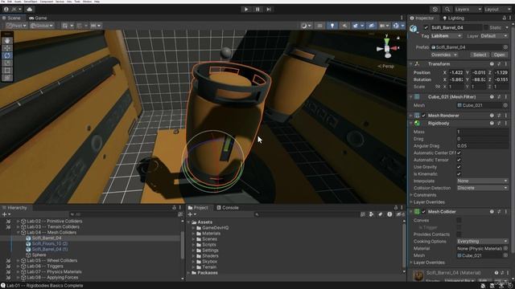
Task: Click the Pause button
Action: pos(257,9)
